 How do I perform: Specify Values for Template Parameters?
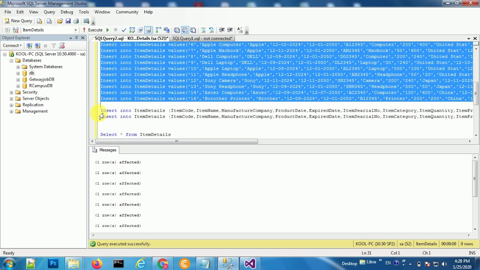pyautogui.click(x=240, y=30)
